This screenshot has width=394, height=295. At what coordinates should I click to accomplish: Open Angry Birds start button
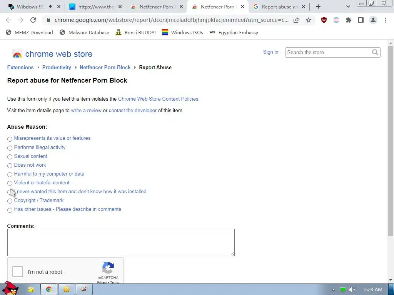10,288
